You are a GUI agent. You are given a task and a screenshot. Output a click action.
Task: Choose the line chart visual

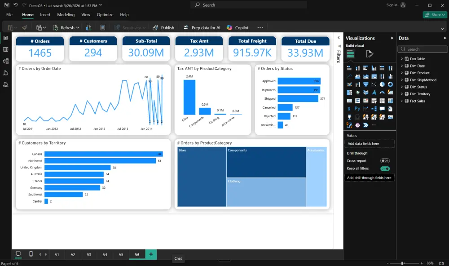(349, 76)
